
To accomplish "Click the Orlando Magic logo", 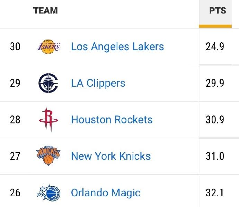I will point(48,192).
